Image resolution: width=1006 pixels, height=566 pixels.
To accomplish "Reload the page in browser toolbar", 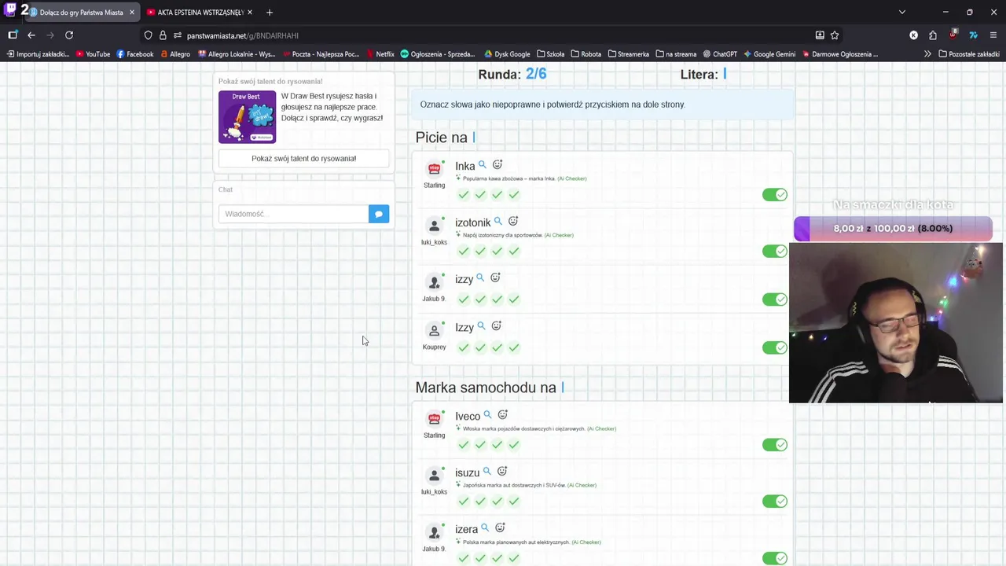I will [x=69, y=35].
